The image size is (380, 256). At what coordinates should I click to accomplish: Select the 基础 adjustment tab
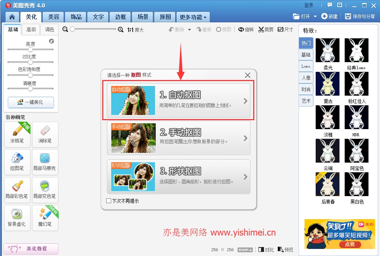[13, 29]
